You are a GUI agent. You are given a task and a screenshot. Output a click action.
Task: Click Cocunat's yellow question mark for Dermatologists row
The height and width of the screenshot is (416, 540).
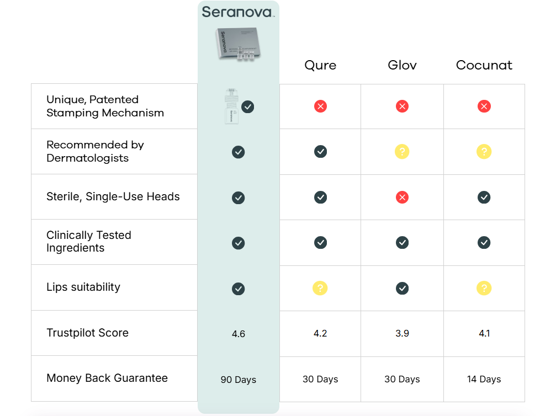484,152
